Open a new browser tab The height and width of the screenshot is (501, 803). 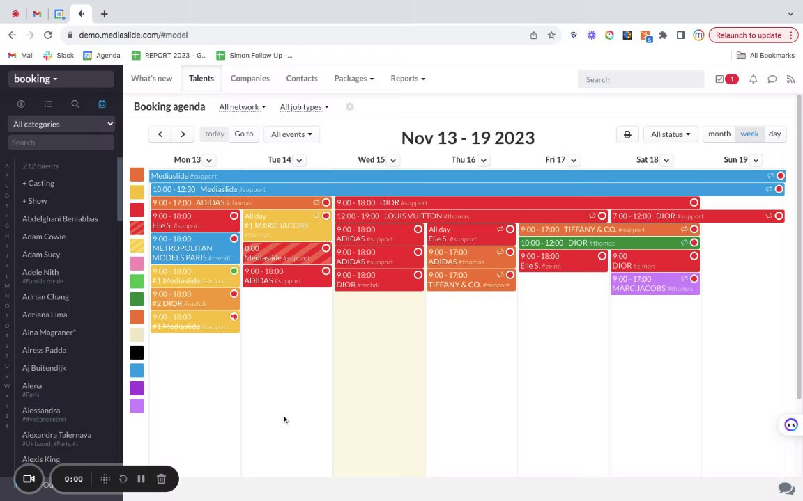point(104,14)
